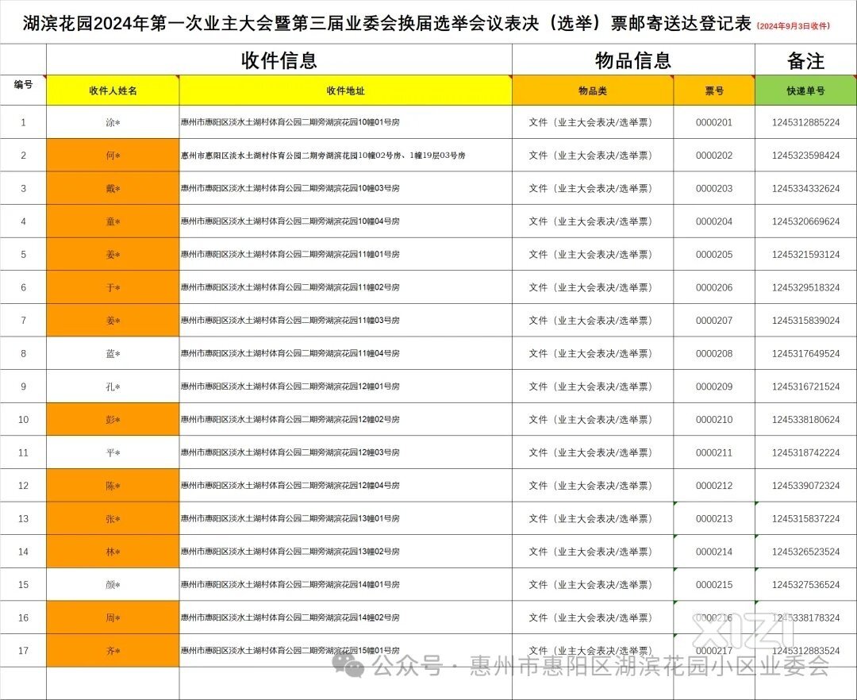Select name cell 蓝*

pyautogui.click(x=113, y=353)
